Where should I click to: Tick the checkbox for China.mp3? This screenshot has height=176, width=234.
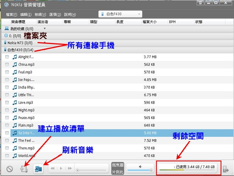(x=7, y=64)
